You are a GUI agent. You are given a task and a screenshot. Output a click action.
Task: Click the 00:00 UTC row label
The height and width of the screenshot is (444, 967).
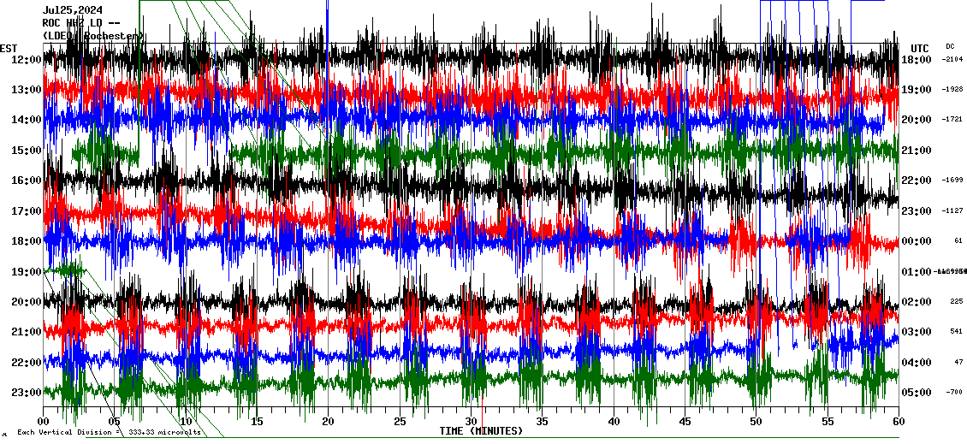point(917,241)
